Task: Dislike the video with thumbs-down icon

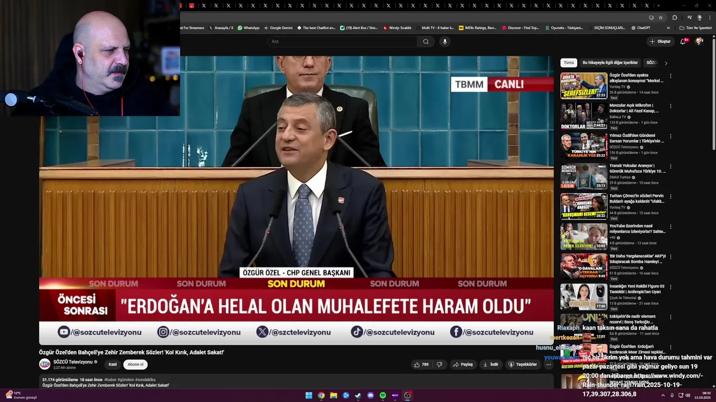Action: point(440,365)
